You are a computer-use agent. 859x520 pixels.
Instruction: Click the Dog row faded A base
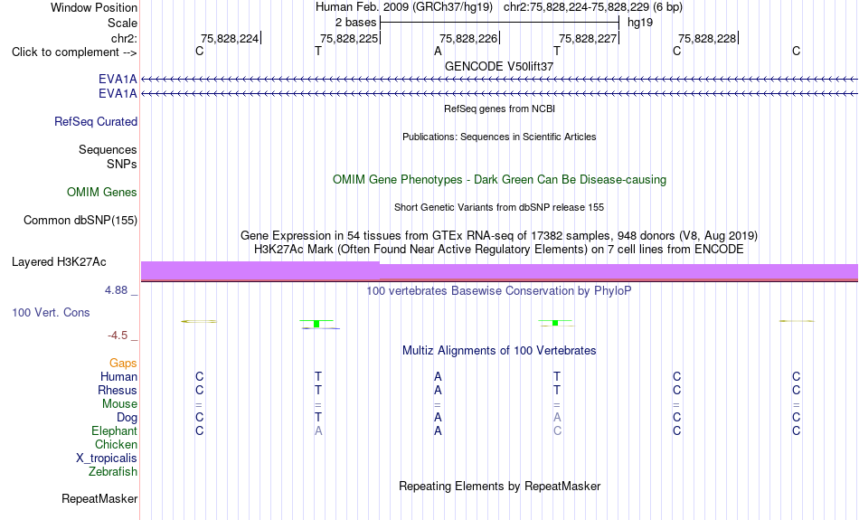tap(557, 418)
